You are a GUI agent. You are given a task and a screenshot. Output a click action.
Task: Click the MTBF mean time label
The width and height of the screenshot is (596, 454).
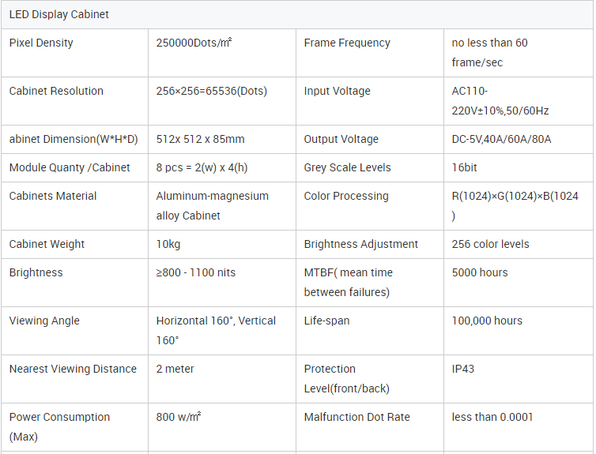point(348,282)
